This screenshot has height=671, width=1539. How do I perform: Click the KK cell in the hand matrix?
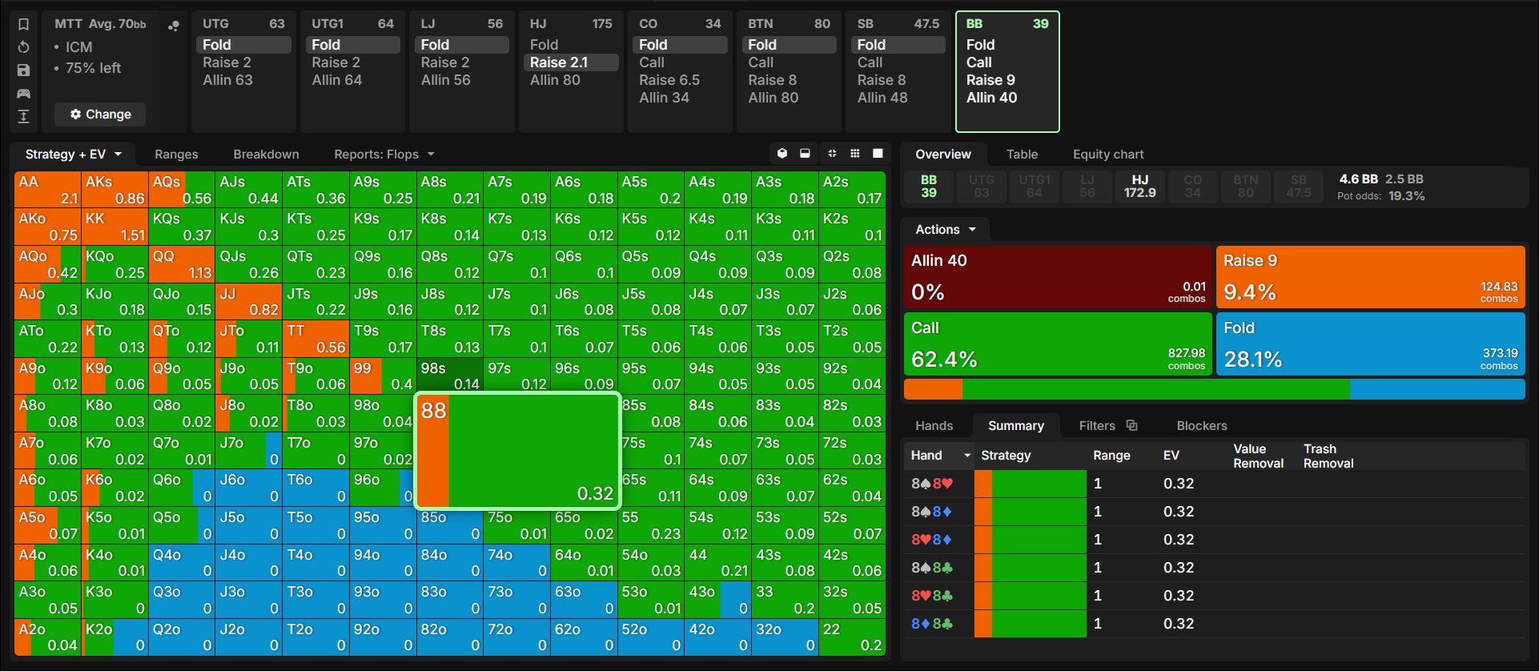pos(115,227)
